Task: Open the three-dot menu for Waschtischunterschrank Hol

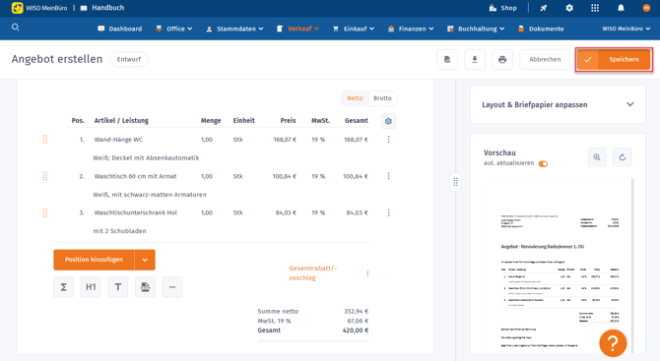Action: [x=388, y=212]
